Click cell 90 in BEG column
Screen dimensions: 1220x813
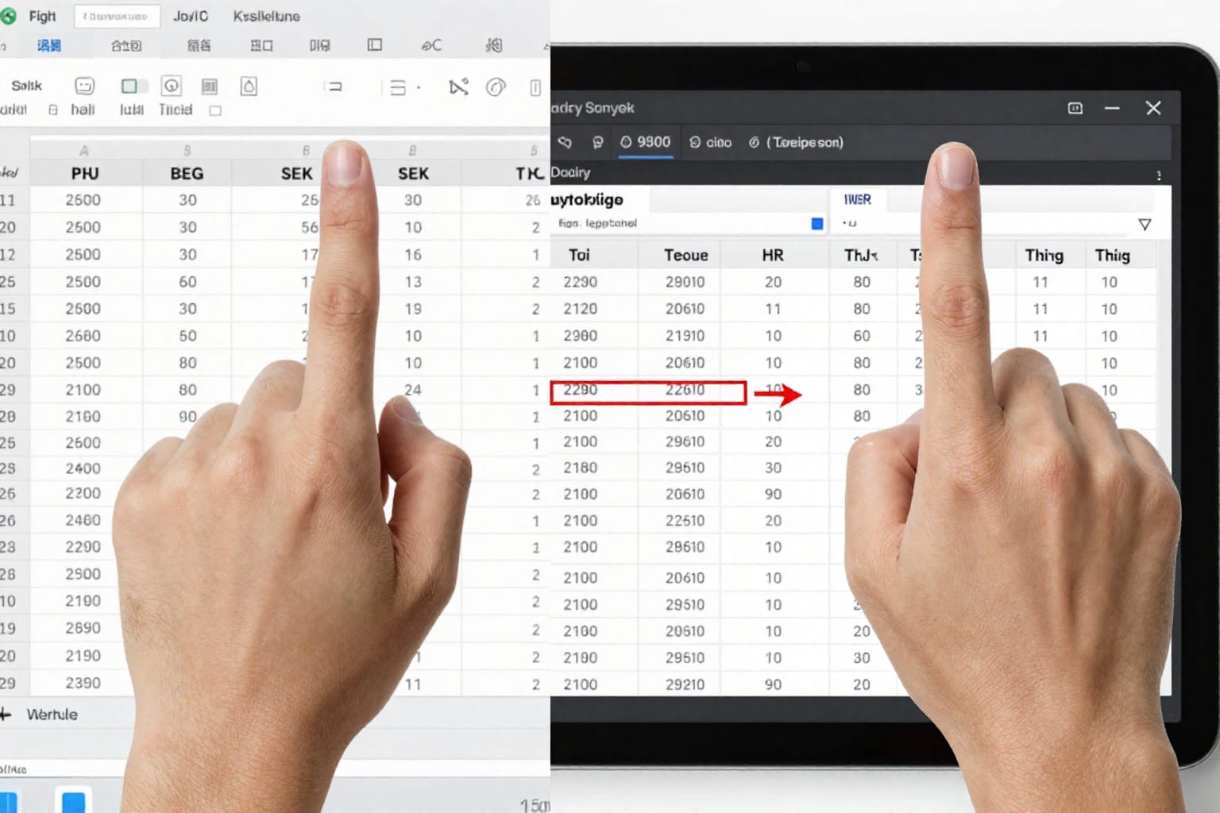pyautogui.click(x=187, y=417)
